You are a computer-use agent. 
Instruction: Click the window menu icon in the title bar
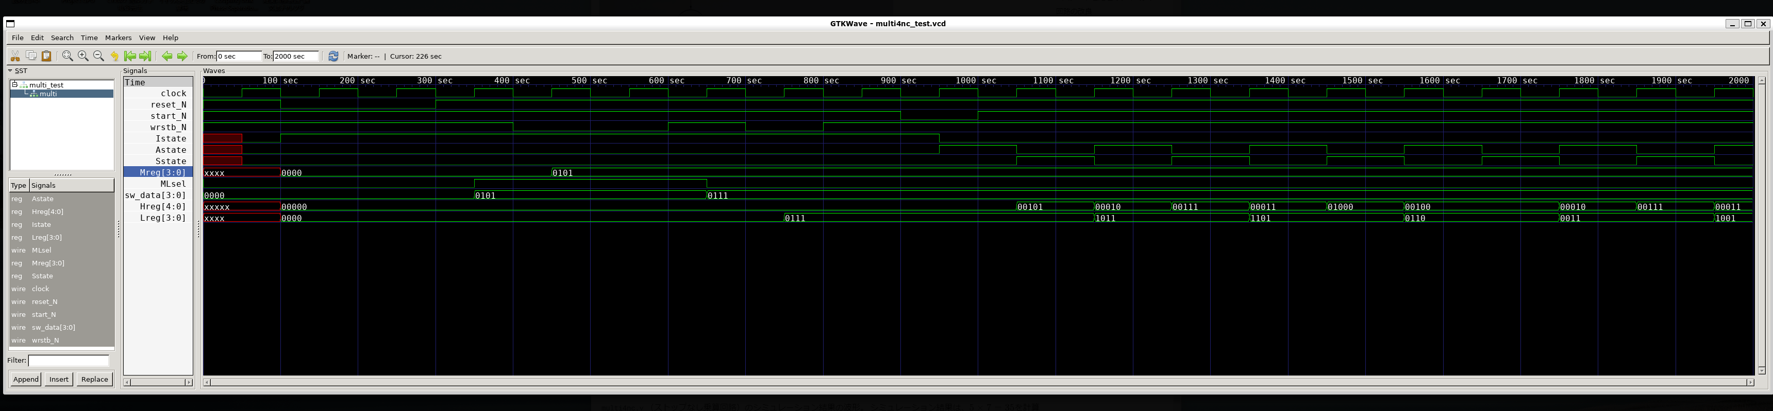pyautogui.click(x=10, y=23)
